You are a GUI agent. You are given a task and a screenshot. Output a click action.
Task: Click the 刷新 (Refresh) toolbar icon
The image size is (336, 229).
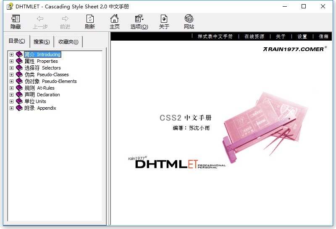[x=90, y=19]
